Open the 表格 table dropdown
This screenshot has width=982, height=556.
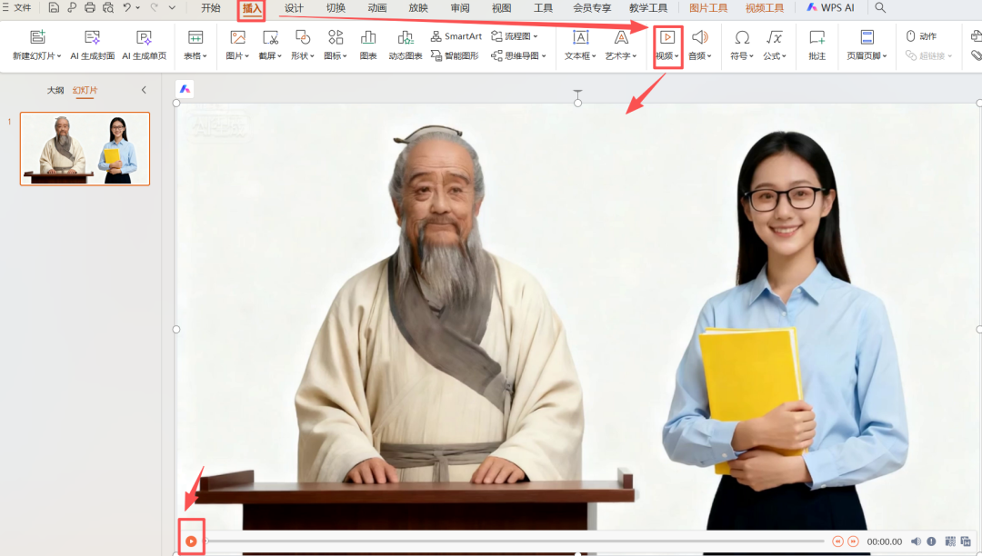click(x=195, y=55)
